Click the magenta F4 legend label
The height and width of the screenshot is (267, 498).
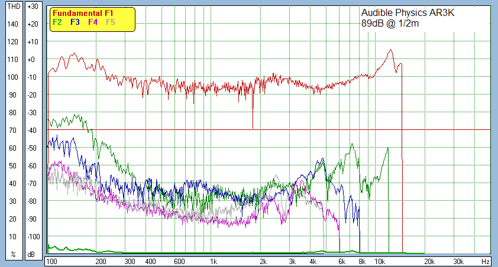point(93,22)
